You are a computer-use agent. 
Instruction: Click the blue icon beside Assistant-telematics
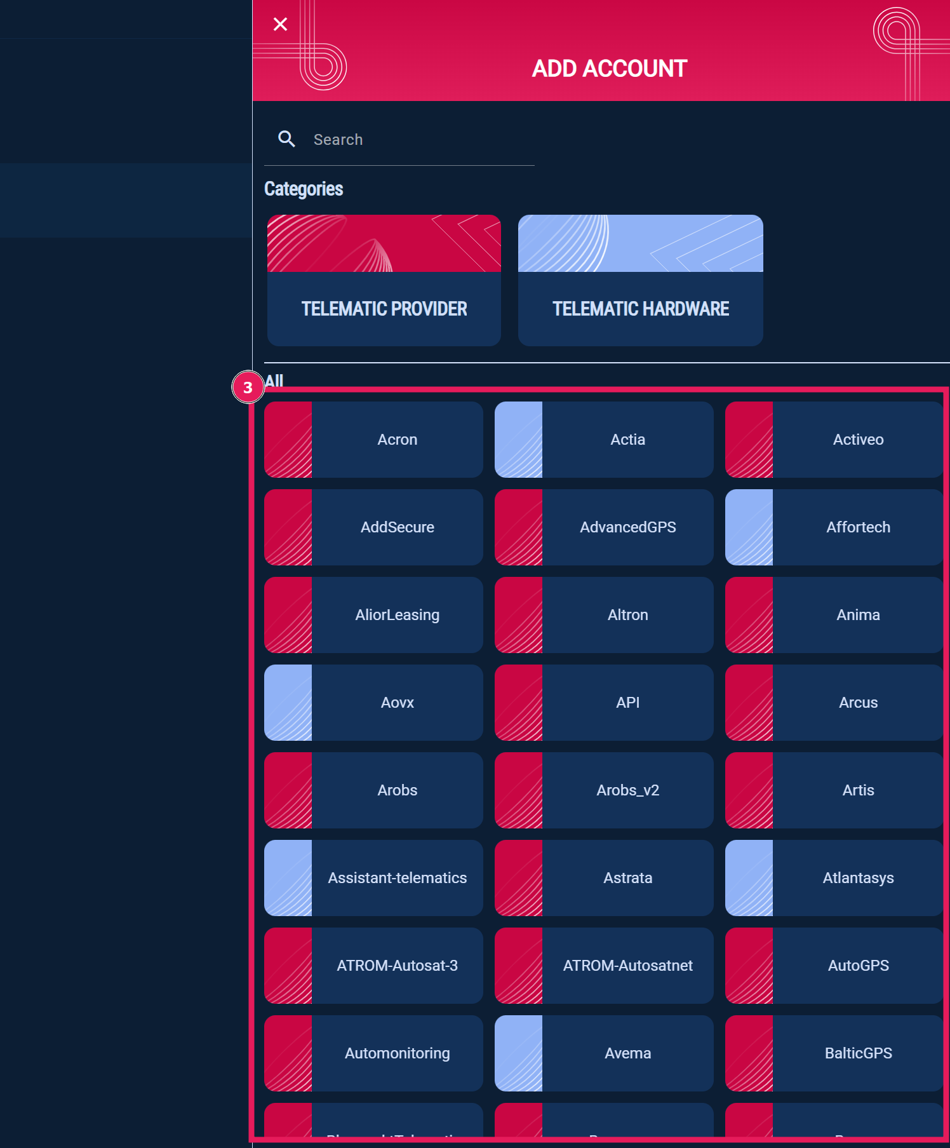(288, 878)
